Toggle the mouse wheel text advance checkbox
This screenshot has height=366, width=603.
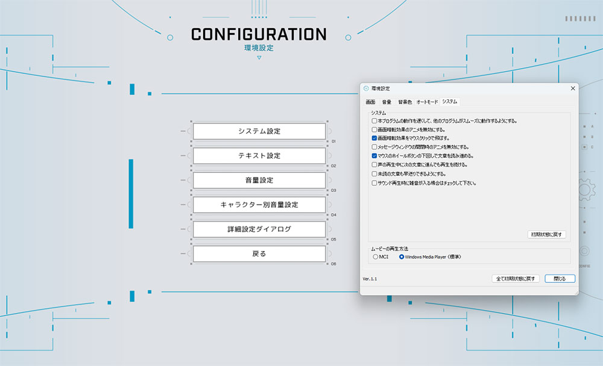pos(374,155)
